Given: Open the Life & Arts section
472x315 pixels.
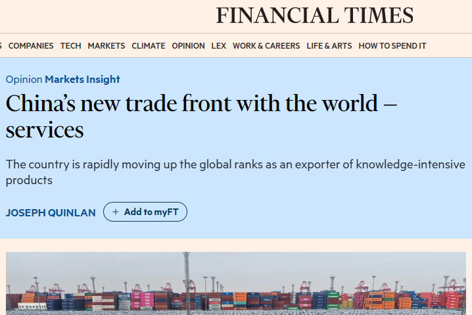Looking at the screenshot, I should pos(329,46).
